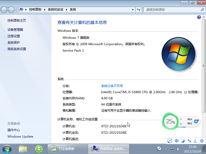Open 设备管理器 from the left sidebar
Viewport: 206px width, 154px height.
[15, 30]
